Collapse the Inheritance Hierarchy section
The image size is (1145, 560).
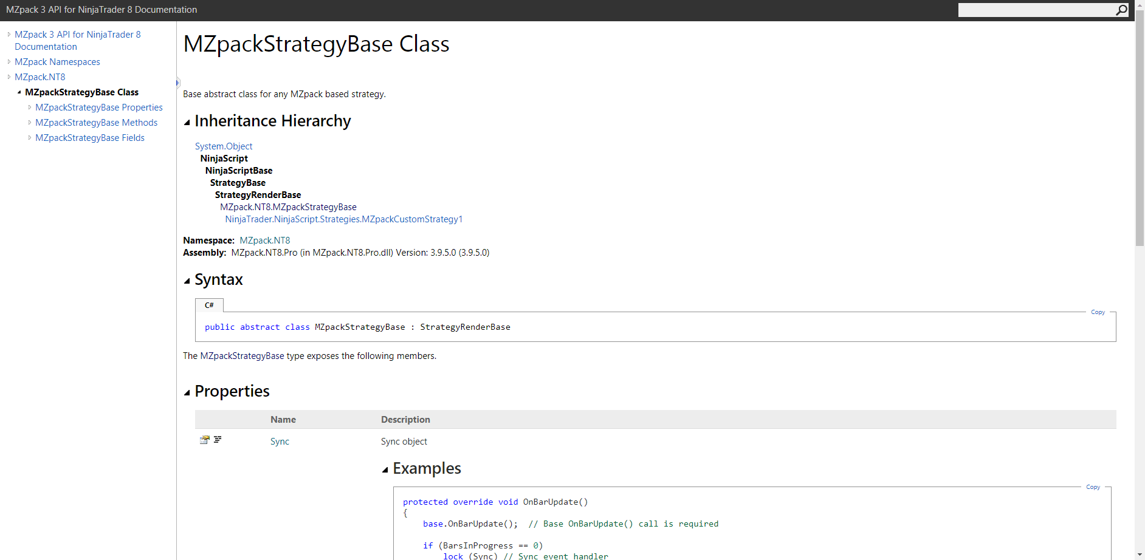click(187, 123)
